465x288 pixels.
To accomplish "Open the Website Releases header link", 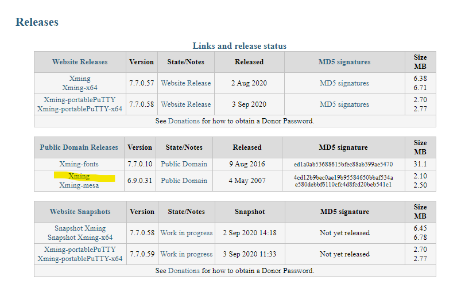I will 80,62.
